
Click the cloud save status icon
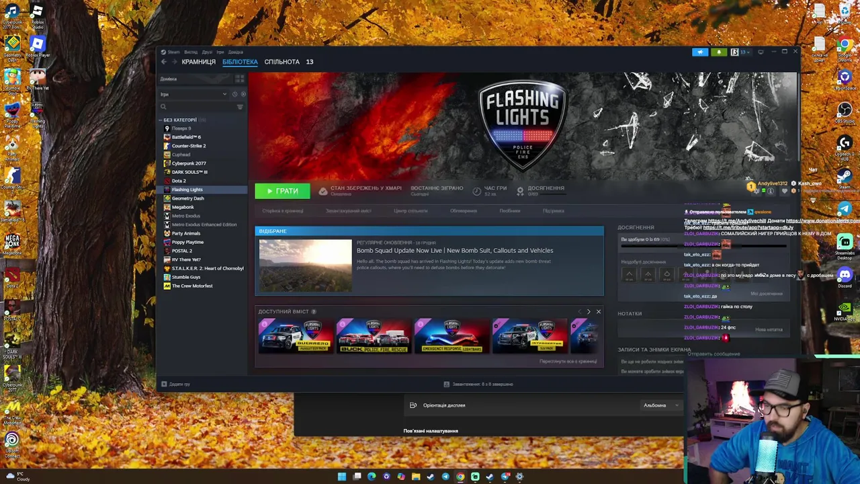tap(323, 191)
